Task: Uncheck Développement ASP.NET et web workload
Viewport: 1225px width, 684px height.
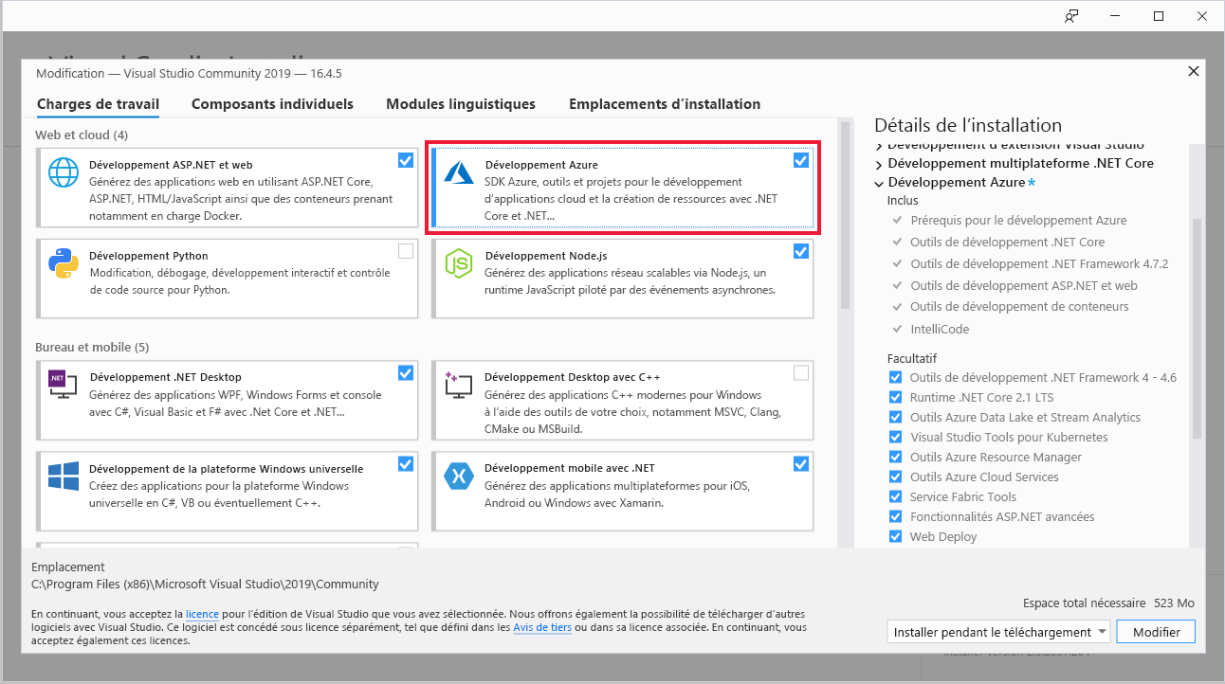Action: coord(406,160)
